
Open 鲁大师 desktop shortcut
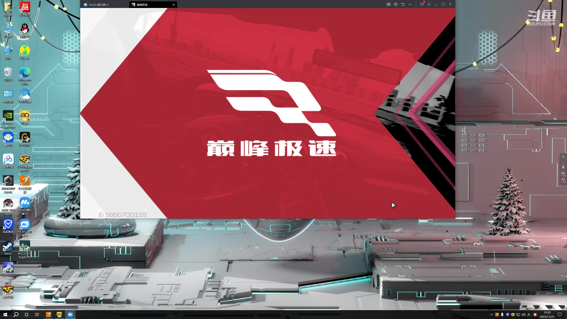point(8,139)
